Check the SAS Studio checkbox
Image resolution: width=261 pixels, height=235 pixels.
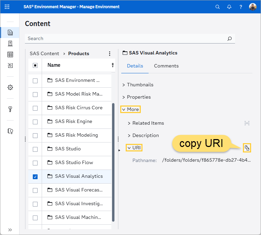(35, 149)
